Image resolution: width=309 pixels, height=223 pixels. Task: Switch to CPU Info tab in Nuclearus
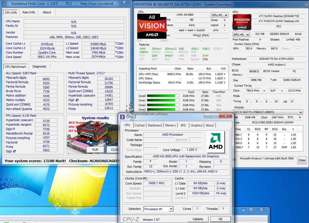[x=11, y=13]
